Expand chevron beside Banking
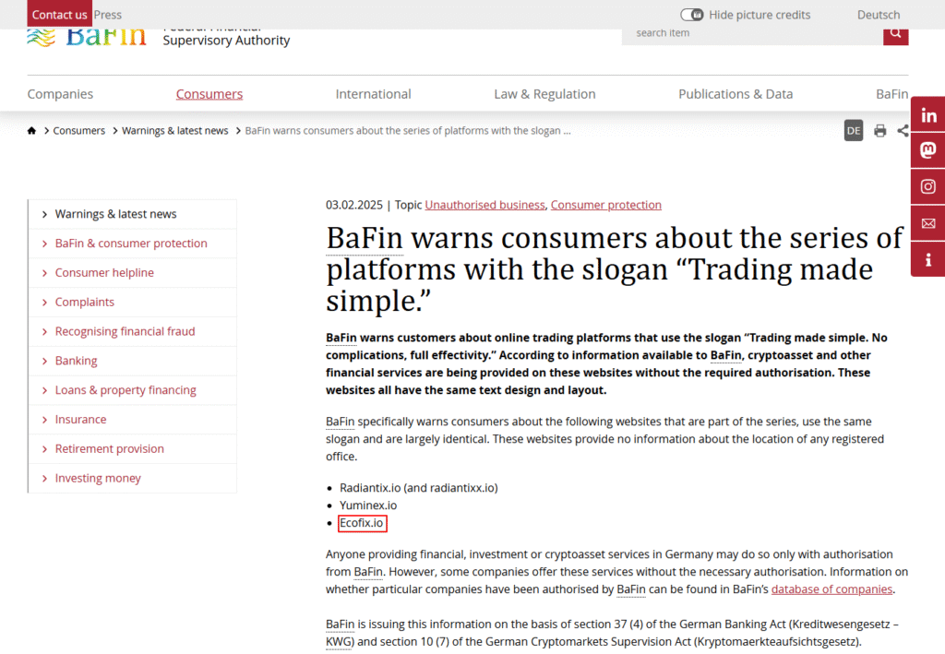Image resolution: width=945 pixels, height=654 pixels. (x=44, y=362)
